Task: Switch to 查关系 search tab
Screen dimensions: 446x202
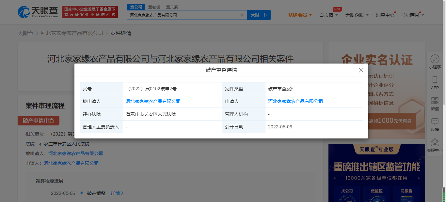Action: [x=172, y=7]
